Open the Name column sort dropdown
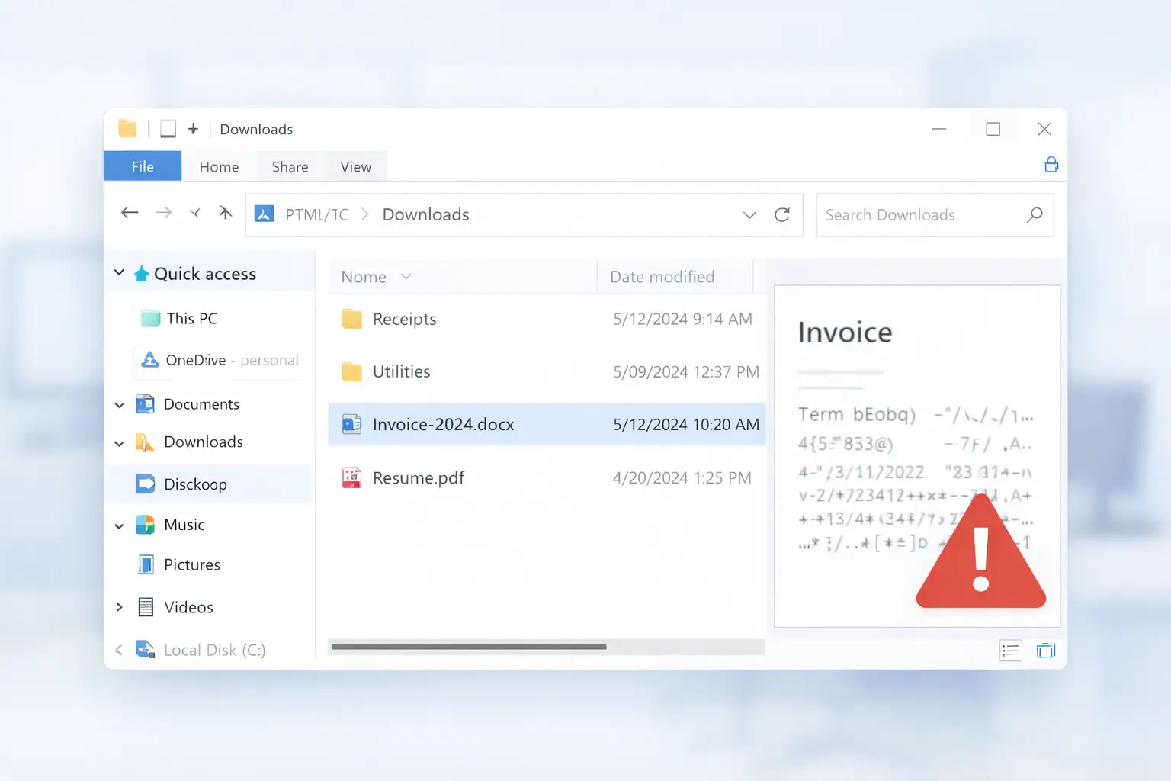This screenshot has width=1171, height=781. [x=406, y=276]
